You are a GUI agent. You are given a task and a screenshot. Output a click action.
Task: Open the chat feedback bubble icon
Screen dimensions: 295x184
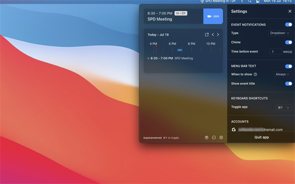click(x=214, y=137)
